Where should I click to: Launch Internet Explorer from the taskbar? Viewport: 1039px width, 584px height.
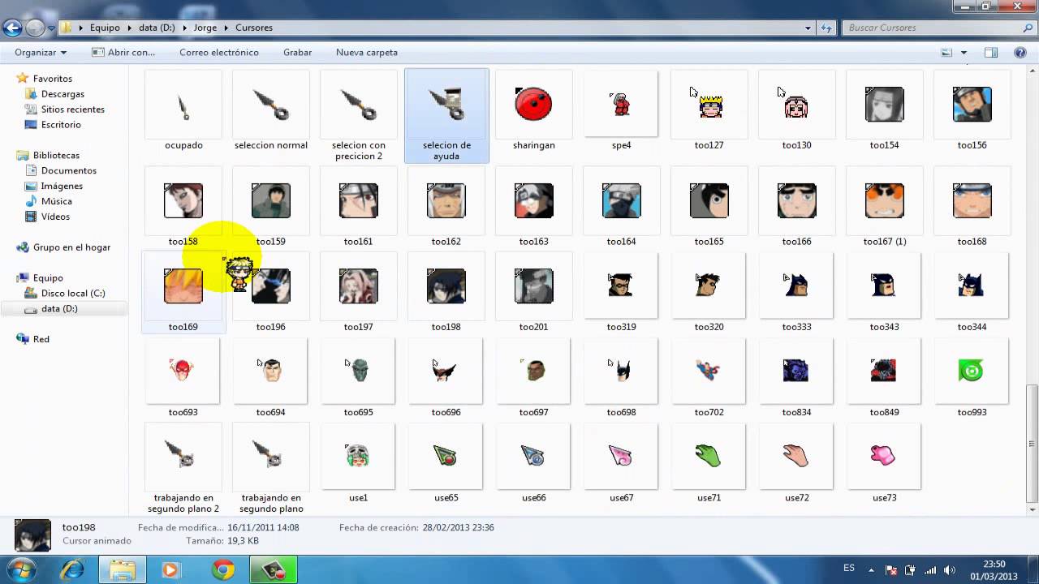tap(72, 569)
